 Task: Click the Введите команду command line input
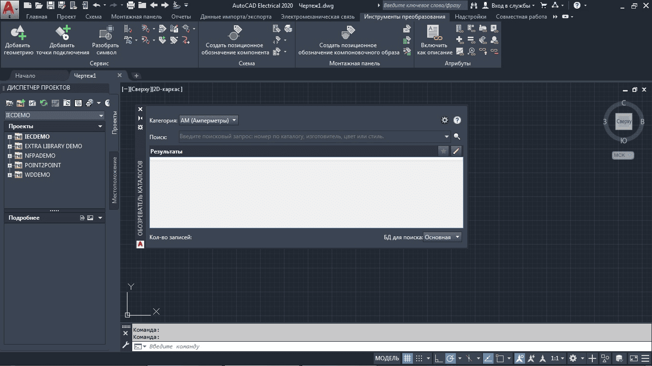[391, 346]
